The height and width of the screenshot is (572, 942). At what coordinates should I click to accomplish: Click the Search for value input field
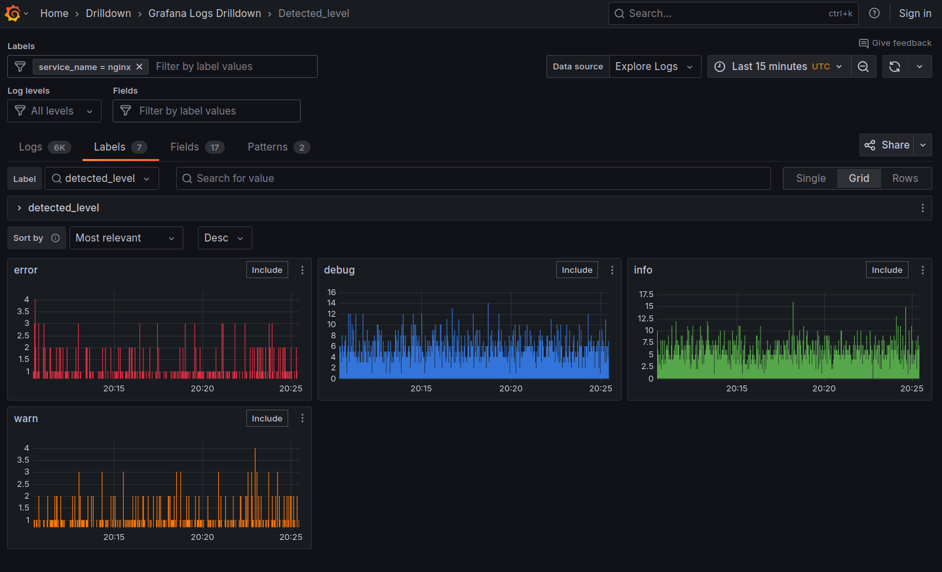(x=472, y=178)
